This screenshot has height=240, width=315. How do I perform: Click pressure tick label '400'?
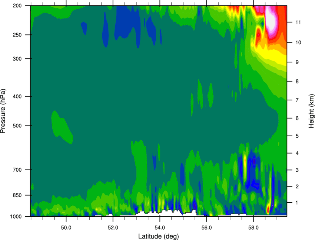[17, 96]
